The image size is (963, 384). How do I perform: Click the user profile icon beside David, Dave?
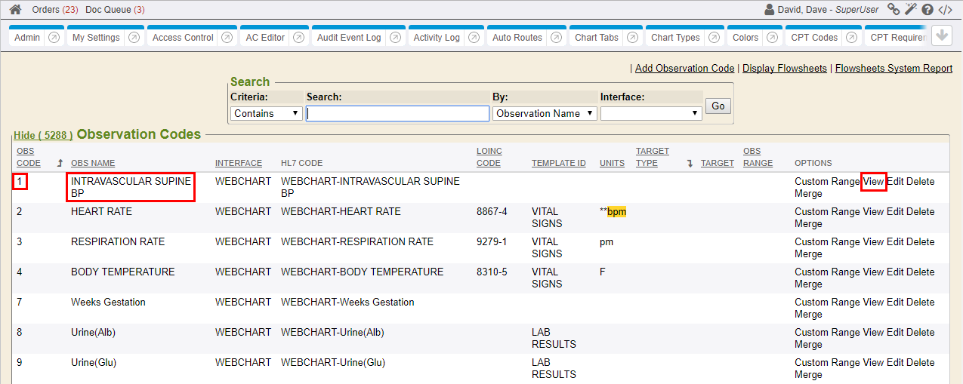[770, 10]
